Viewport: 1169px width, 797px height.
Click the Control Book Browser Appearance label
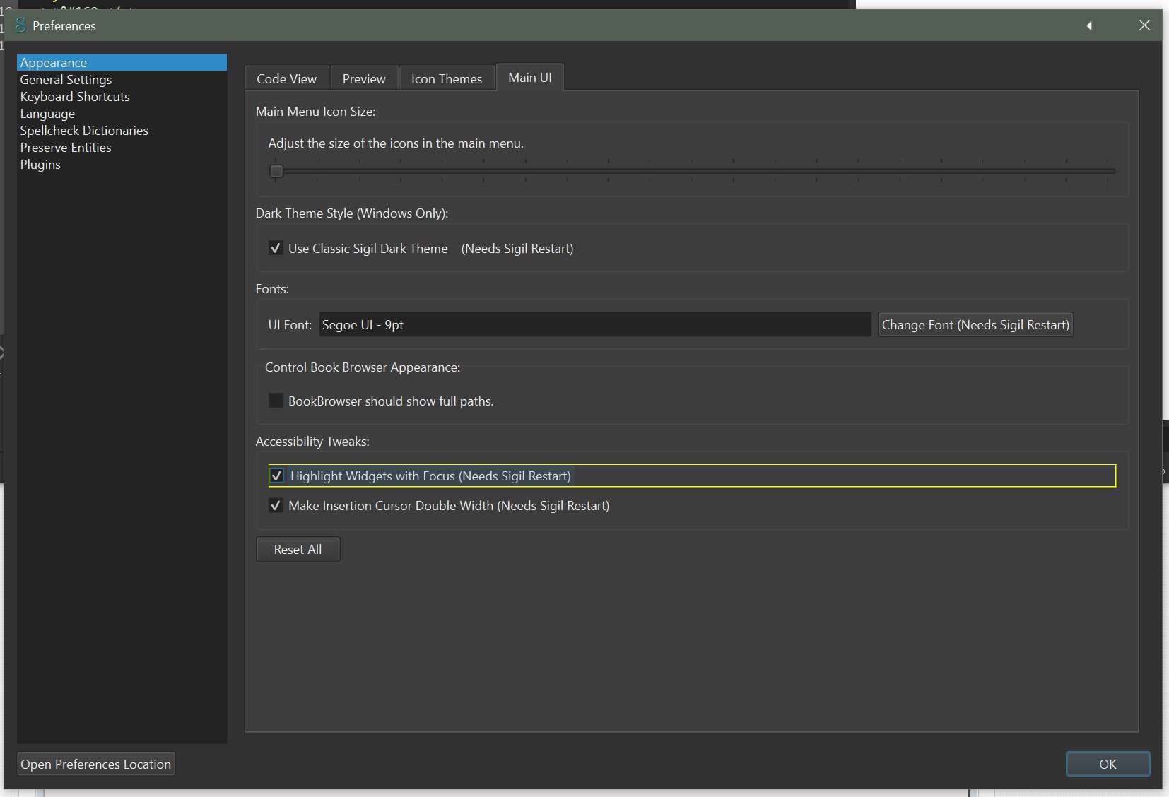click(x=363, y=367)
